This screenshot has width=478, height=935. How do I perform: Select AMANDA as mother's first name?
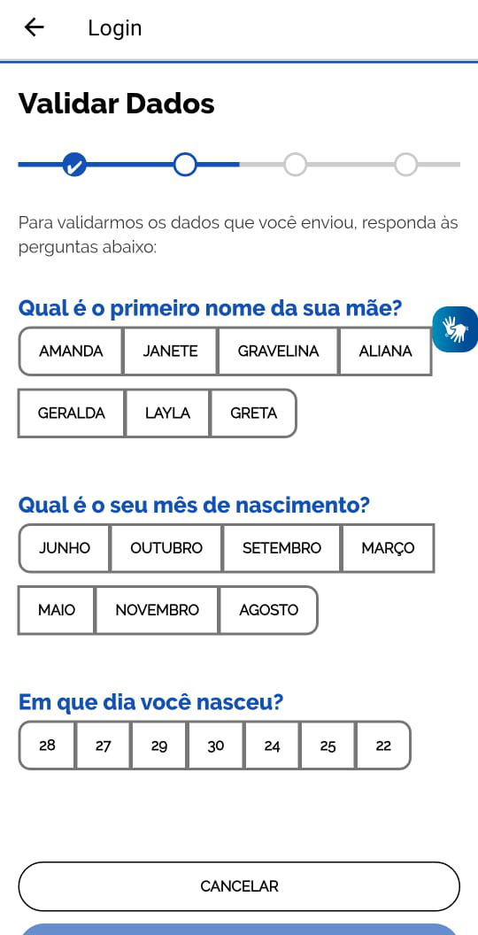[71, 352]
